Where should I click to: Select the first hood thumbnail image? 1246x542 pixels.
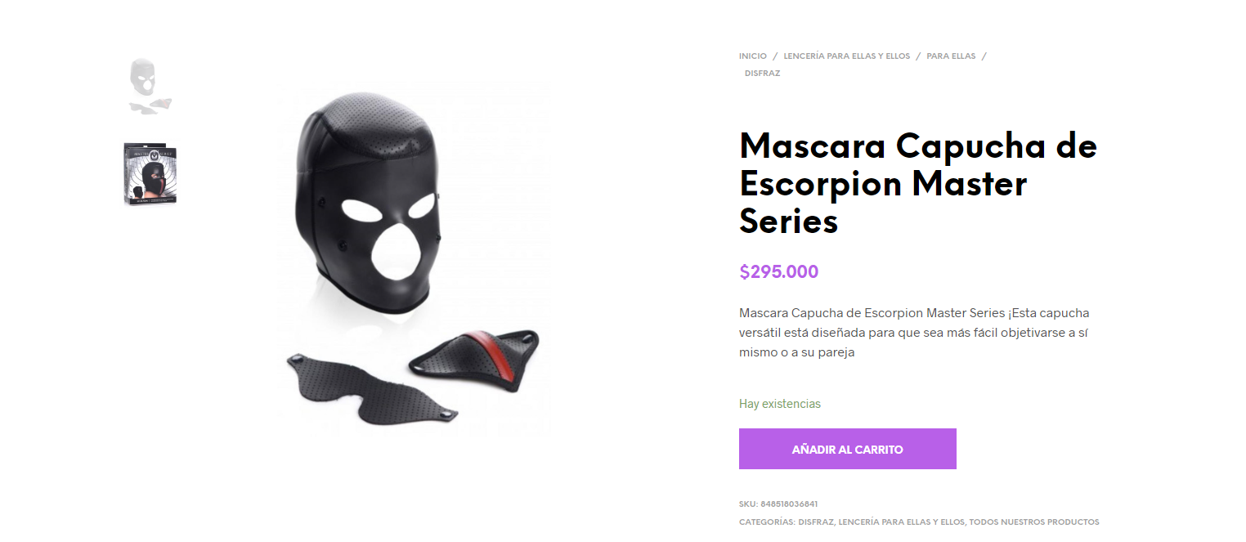[150, 86]
